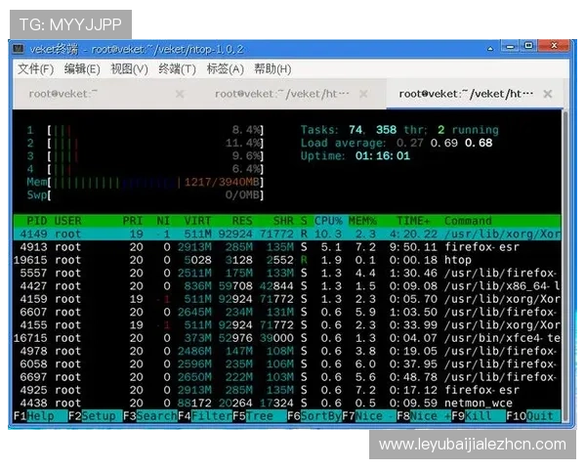Click F4 Filter in htop footer
This screenshot has width=586, height=469.
(x=203, y=416)
